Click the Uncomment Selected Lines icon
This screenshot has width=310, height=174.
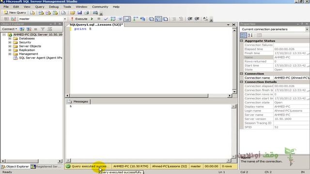[181, 19]
